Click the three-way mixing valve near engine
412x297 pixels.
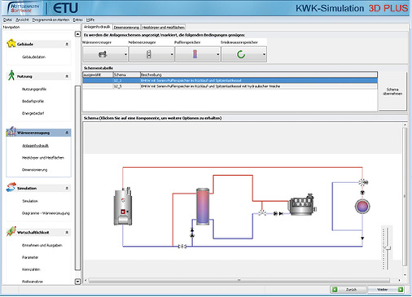(x=262, y=213)
